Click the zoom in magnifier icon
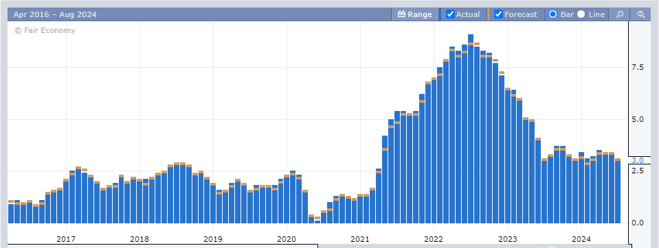The image size is (659, 248). [620, 14]
